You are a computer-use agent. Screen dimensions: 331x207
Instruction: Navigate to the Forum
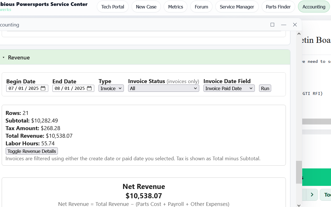click(x=201, y=6)
